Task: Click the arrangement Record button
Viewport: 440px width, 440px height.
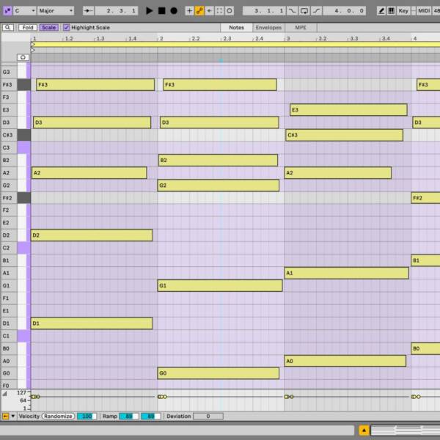Action: (174, 11)
